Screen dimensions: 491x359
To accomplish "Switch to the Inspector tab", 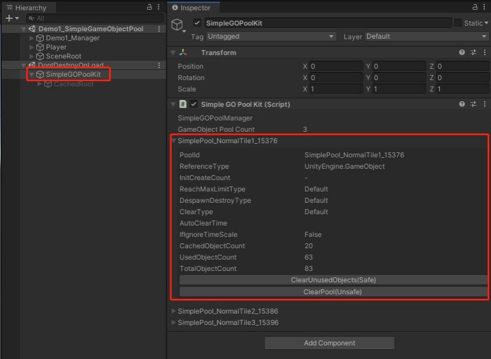I will coord(194,7).
